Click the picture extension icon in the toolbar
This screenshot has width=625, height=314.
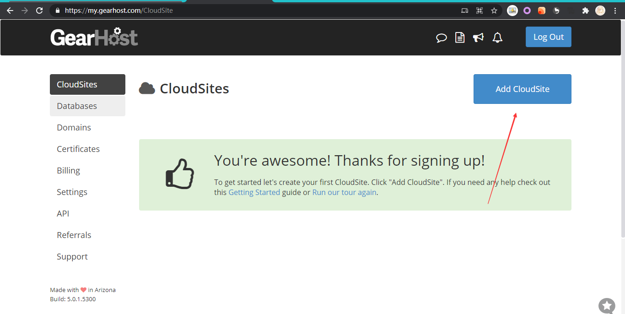click(512, 11)
